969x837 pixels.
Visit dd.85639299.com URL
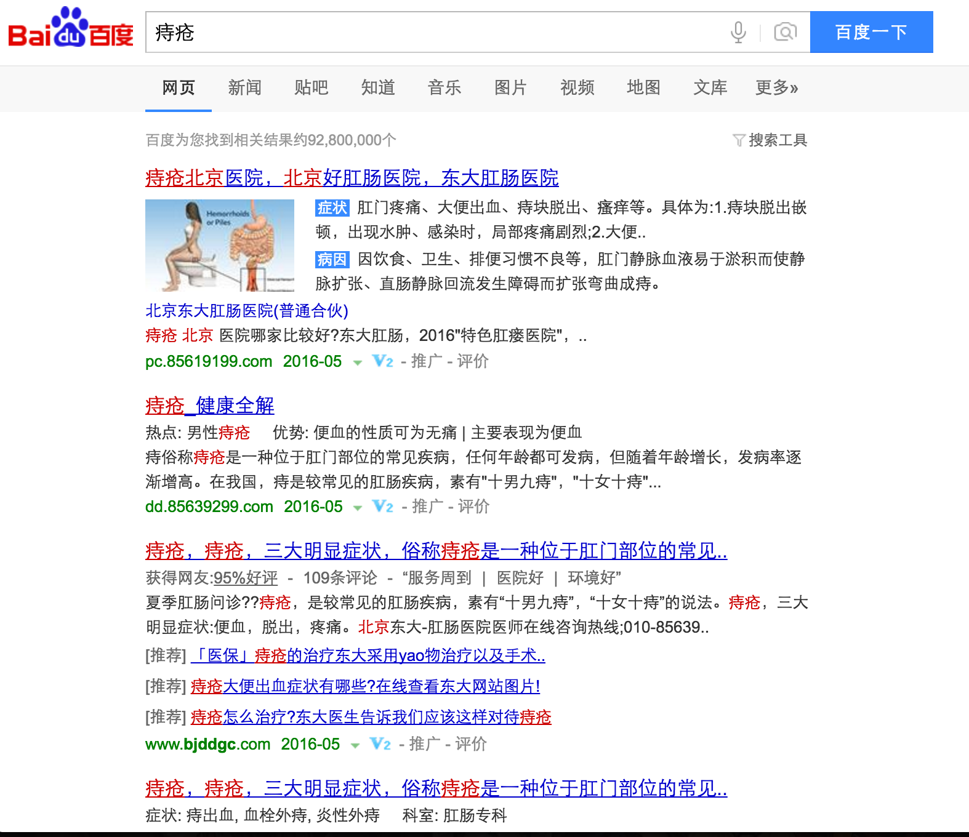click(x=209, y=507)
